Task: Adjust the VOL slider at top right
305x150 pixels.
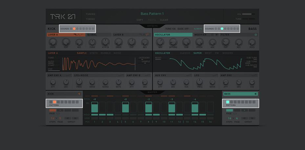Action: (x=248, y=14)
